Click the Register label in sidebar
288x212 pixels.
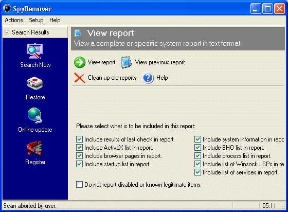[x=35, y=162]
